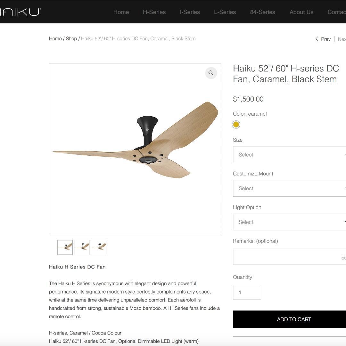Open the Light Option dropdown
Viewport: 346px width, 346px height.
tap(288, 222)
